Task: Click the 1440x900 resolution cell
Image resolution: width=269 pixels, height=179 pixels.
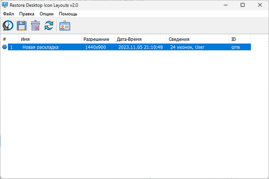Action: 96,47
